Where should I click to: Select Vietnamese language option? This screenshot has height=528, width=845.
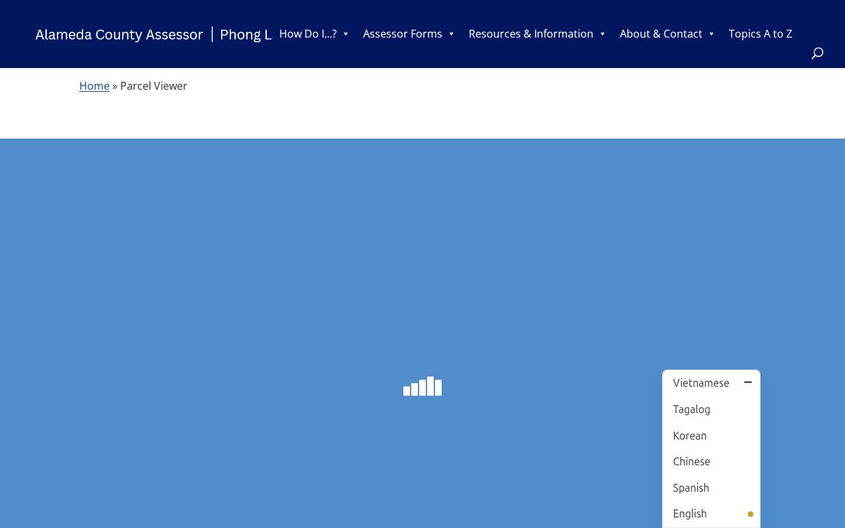pos(701,383)
